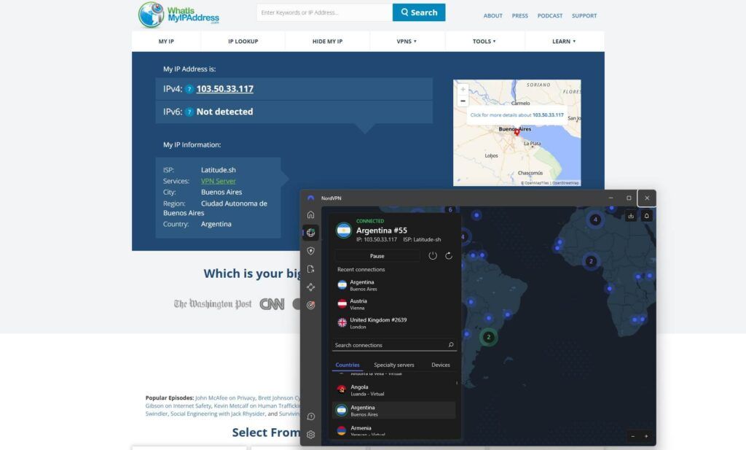The width and height of the screenshot is (746, 450).
Task: Switch to the Devices tab in NordVPN
Action: coord(441,365)
